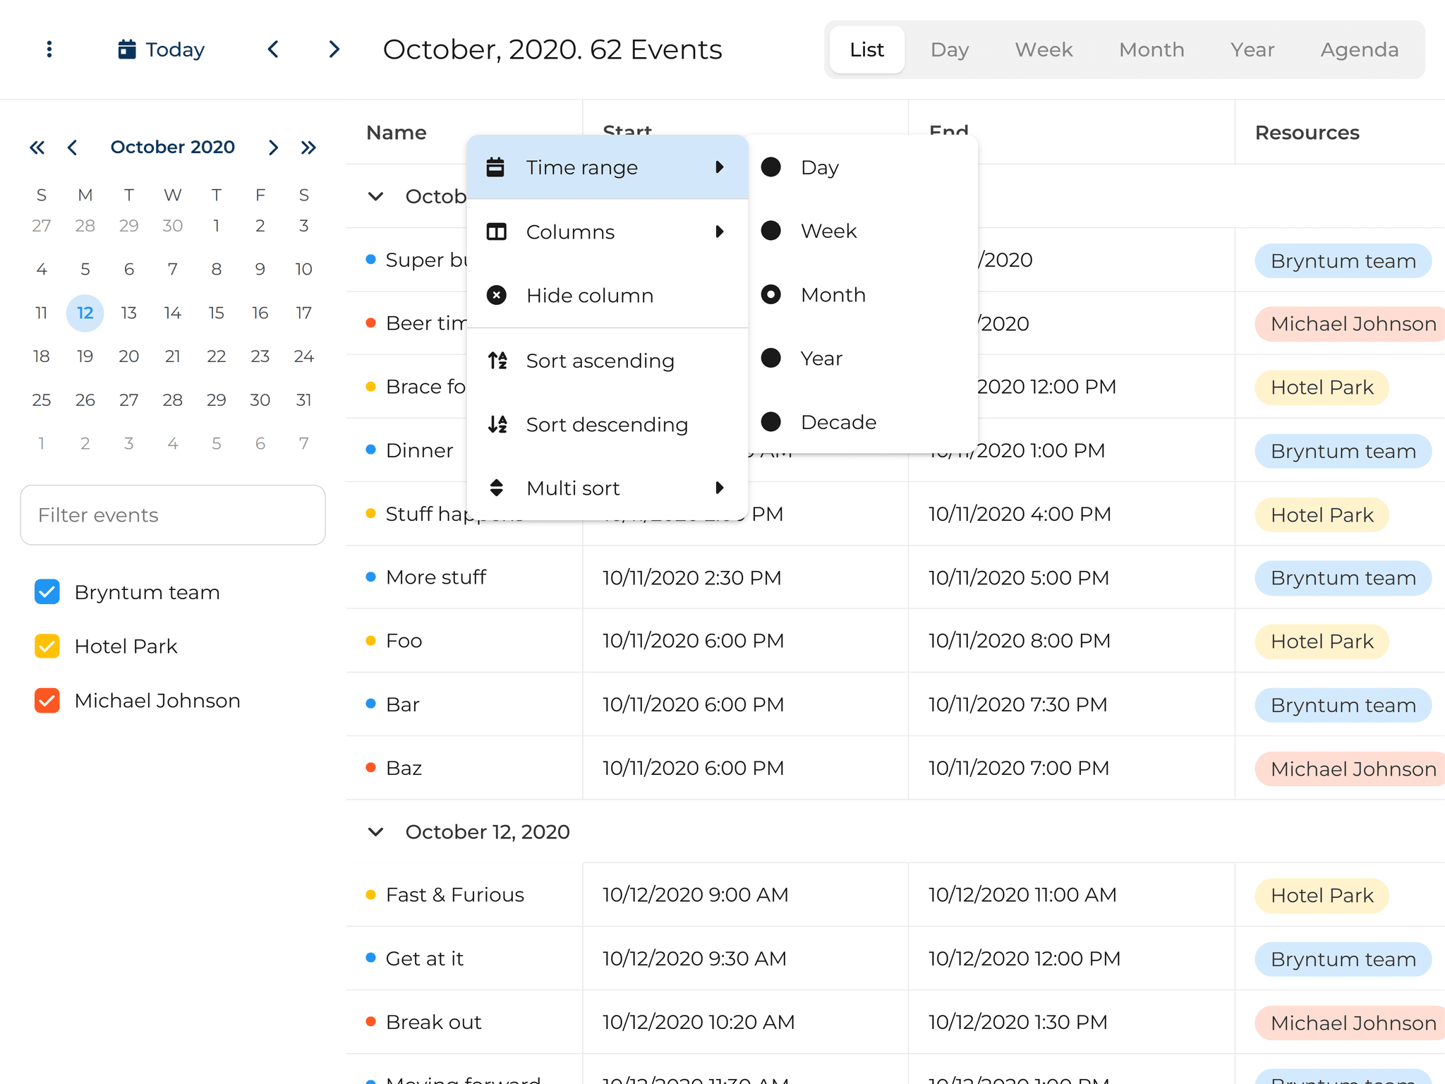1445x1084 pixels.
Task: Click the Hide column icon in context menu
Action: [497, 295]
